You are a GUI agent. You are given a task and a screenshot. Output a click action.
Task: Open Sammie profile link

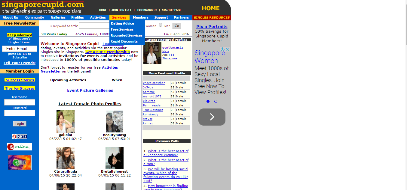click(x=149, y=92)
